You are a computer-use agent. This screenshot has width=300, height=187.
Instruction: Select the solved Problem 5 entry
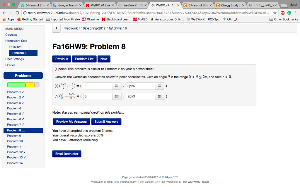(14, 114)
